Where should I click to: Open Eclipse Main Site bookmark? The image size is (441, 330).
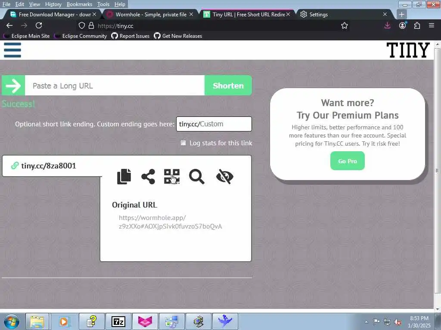pyautogui.click(x=27, y=36)
